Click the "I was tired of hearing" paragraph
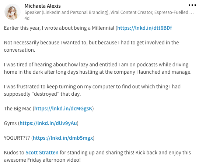The image size is (199, 165). pos(98,68)
